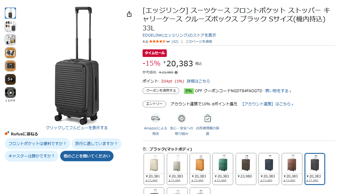Click the info icon beside reference price
Viewport: 337px width, 194px height.
176,72
